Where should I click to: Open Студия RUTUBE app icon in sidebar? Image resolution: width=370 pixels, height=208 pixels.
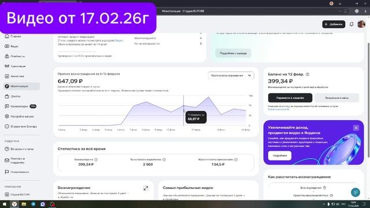click(7, 195)
